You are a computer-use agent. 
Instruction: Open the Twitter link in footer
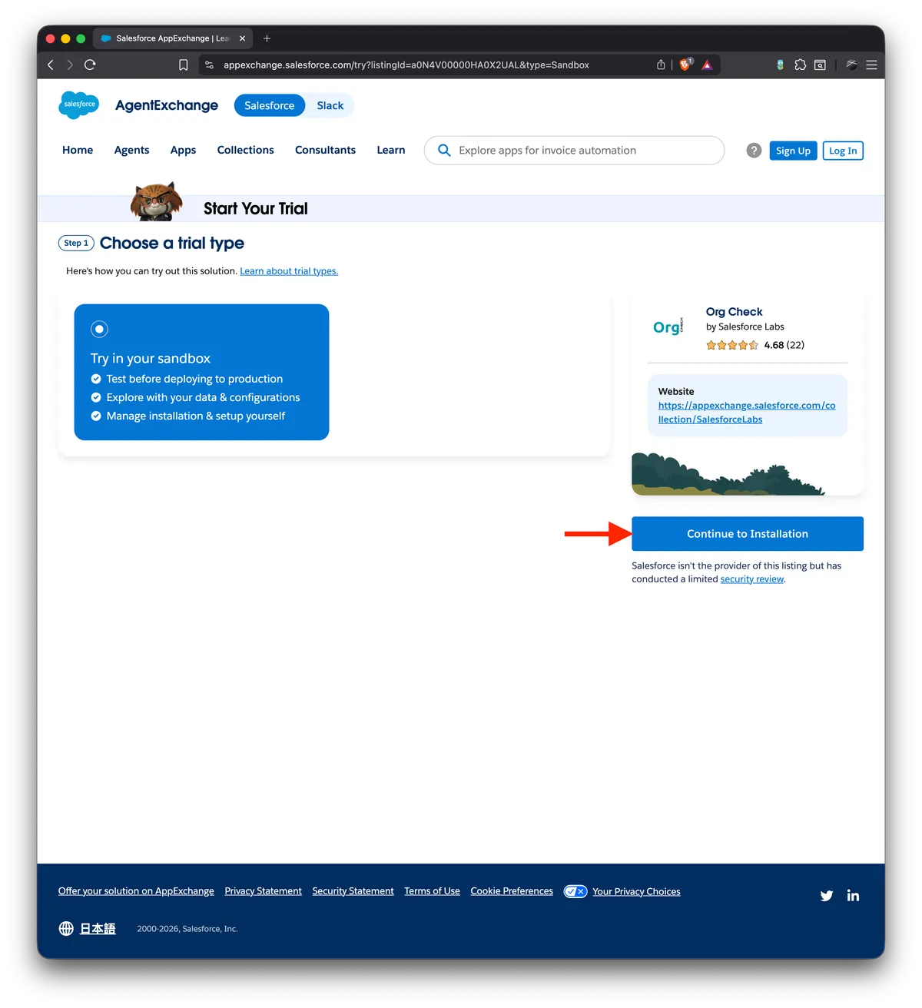point(827,896)
